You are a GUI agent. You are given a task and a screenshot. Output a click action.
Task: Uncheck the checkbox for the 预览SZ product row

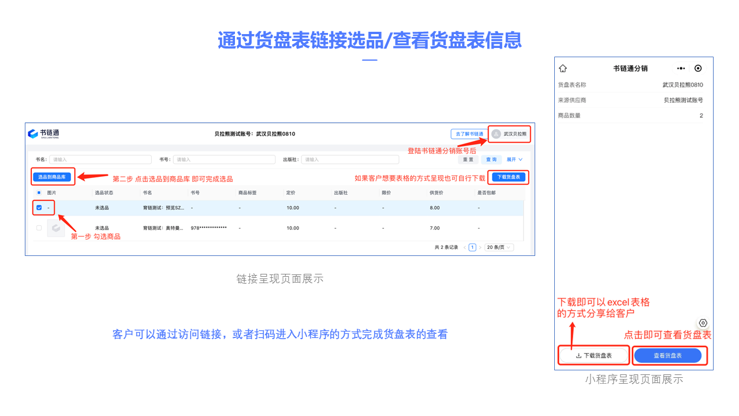click(x=39, y=207)
